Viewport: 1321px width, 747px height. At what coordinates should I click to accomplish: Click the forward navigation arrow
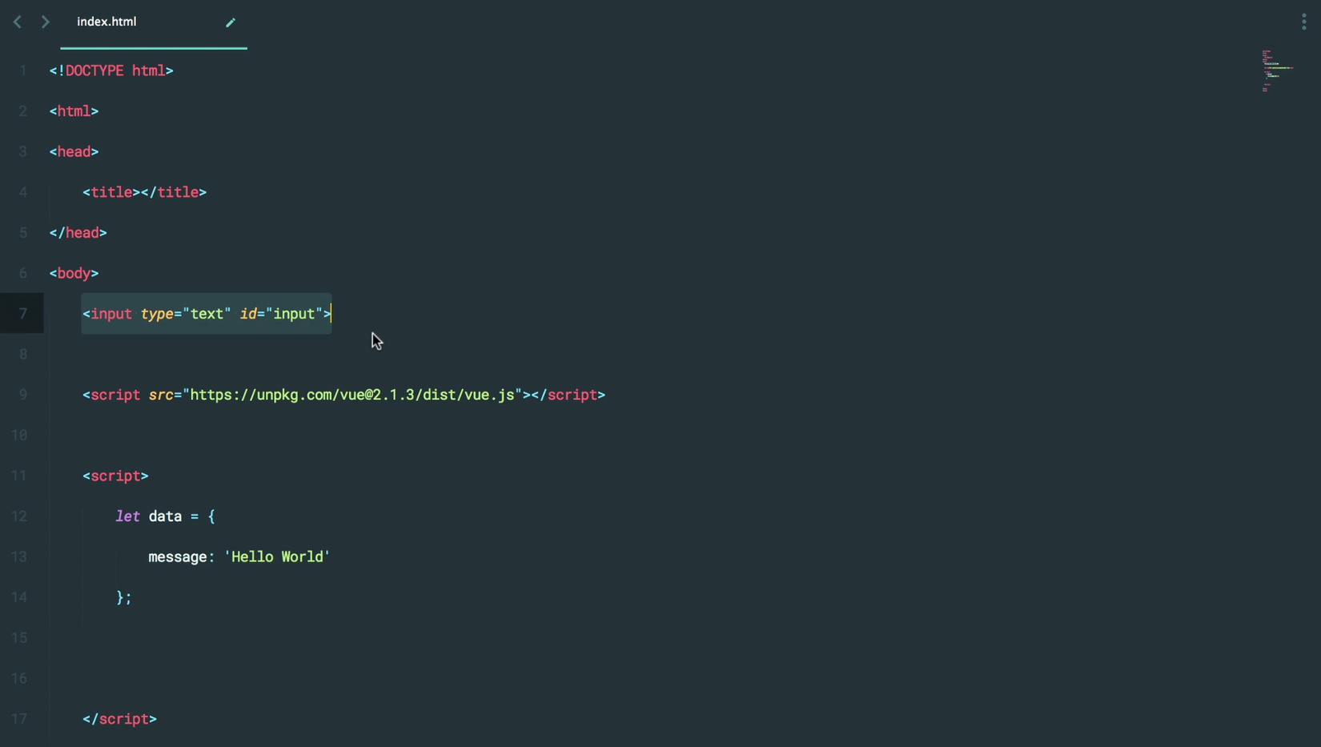click(x=46, y=22)
